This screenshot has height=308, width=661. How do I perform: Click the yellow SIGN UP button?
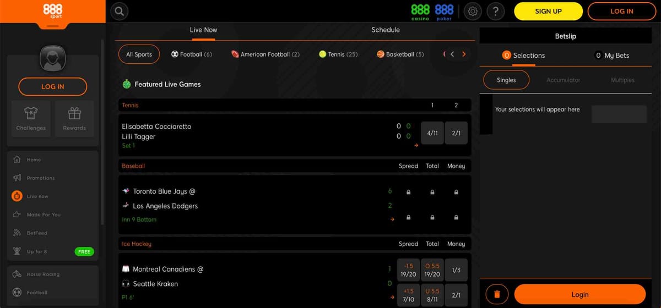coord(548,11)
